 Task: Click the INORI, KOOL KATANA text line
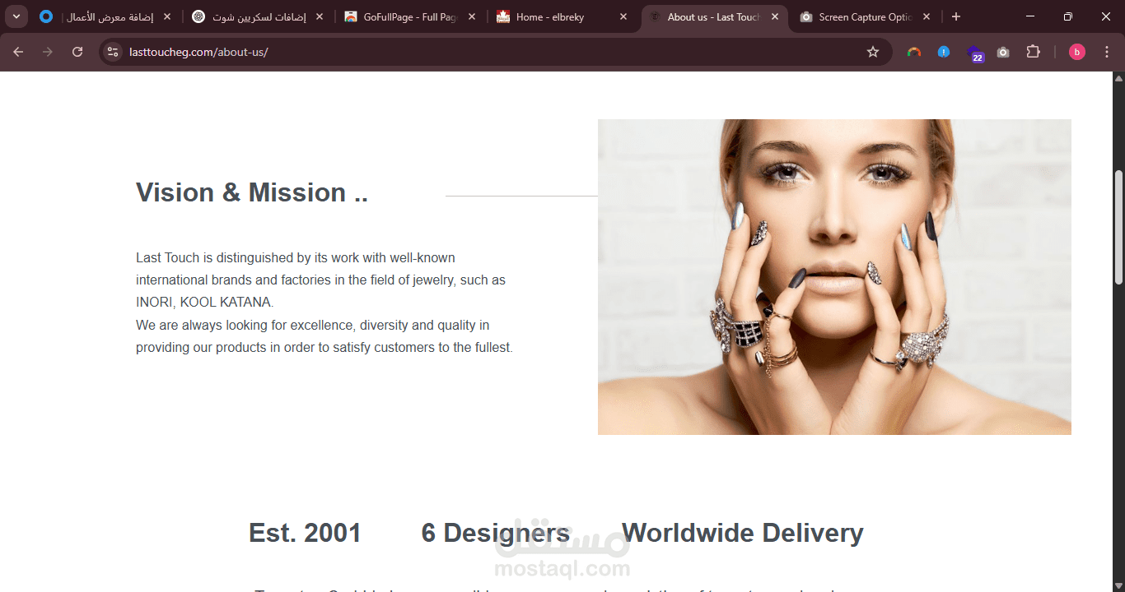205,302
